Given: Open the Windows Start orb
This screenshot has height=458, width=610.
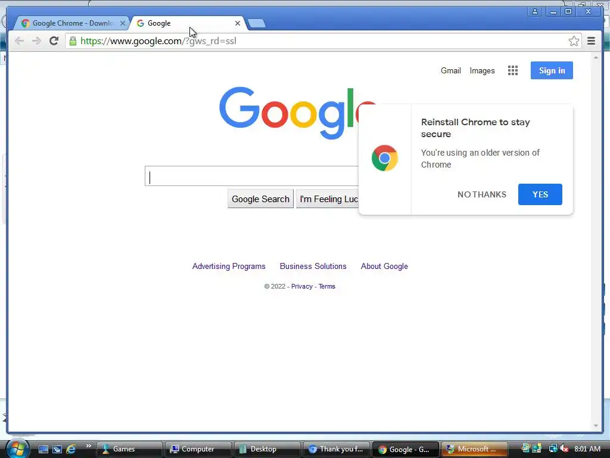Looking at the screenshot, I should click(x=17, y=448).
